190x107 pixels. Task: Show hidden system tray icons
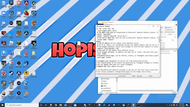[167, 105]
